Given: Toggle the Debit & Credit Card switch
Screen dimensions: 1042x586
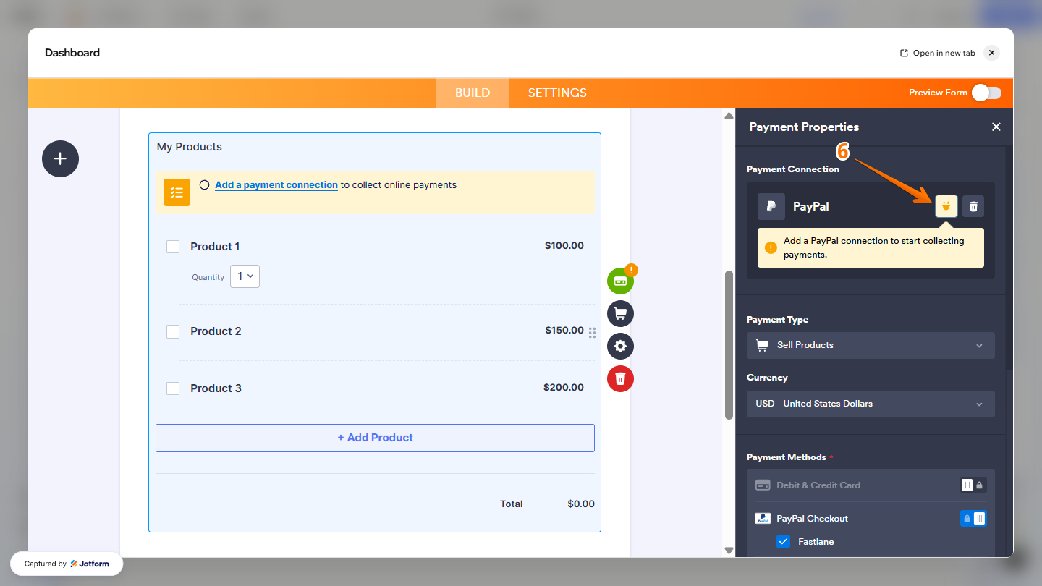Looking at the screenshot, I should [x=973, y=485].
